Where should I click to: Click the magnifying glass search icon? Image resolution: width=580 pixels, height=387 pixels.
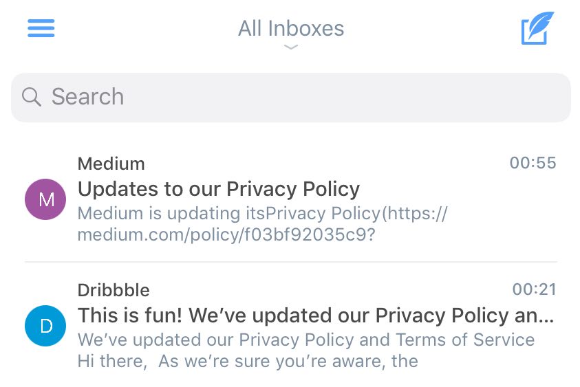[31, 97]
